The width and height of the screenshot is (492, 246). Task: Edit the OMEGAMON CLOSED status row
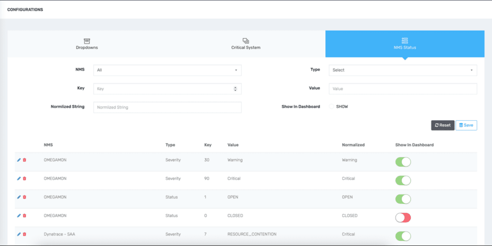pos(19,216)
